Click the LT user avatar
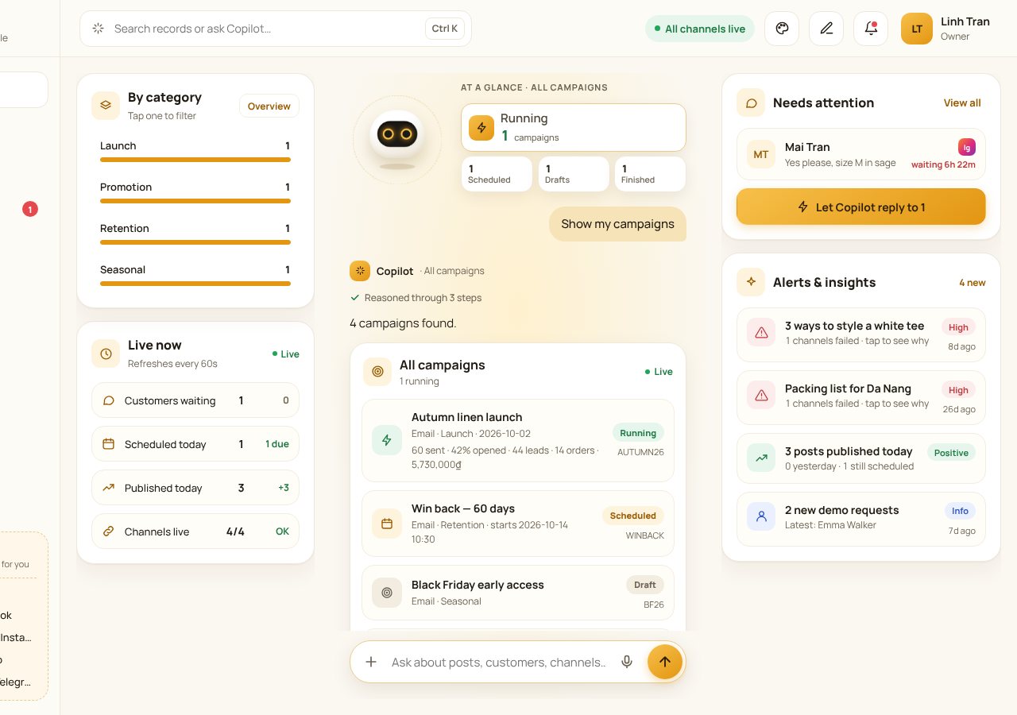Image resolution: width=1017 pixels, height=715 pixels. [917, 29]
